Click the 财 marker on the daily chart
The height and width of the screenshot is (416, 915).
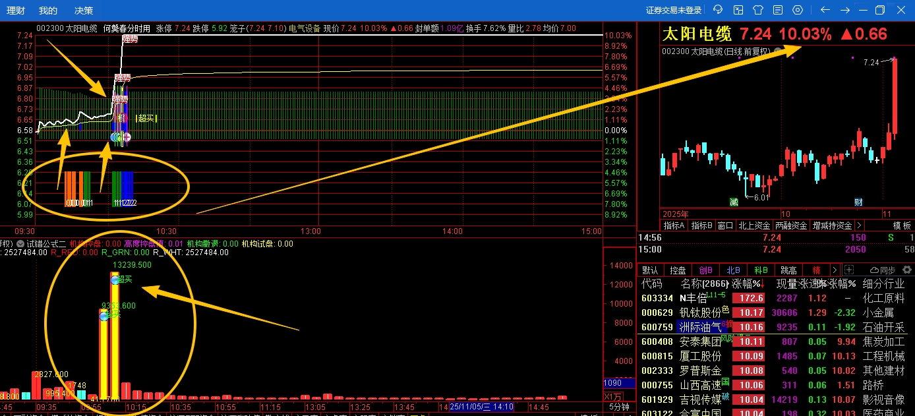coord(858,202)
